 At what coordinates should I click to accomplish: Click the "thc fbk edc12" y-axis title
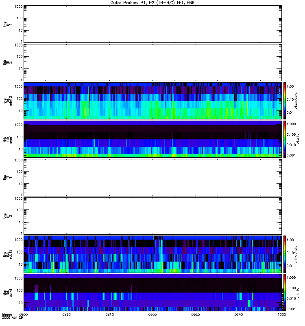click(x=8, y=254)
